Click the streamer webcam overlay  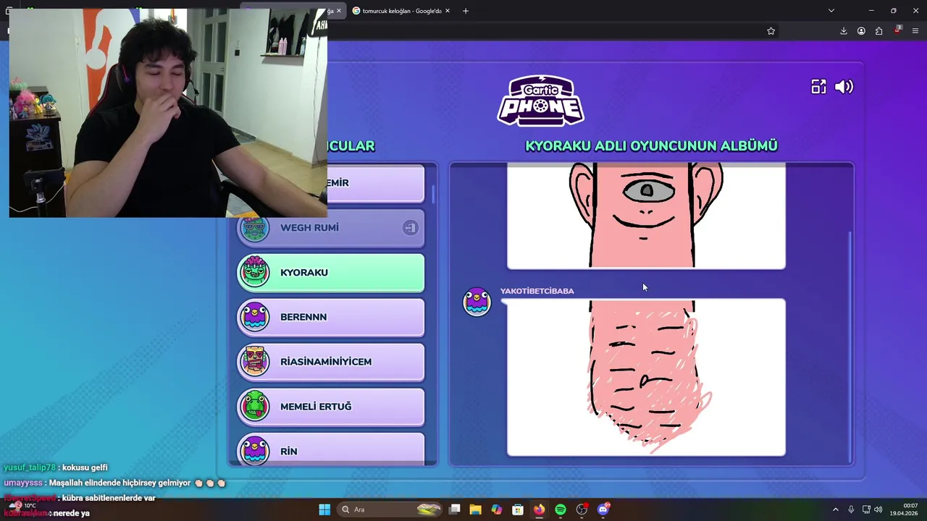(x=168, y=113)
